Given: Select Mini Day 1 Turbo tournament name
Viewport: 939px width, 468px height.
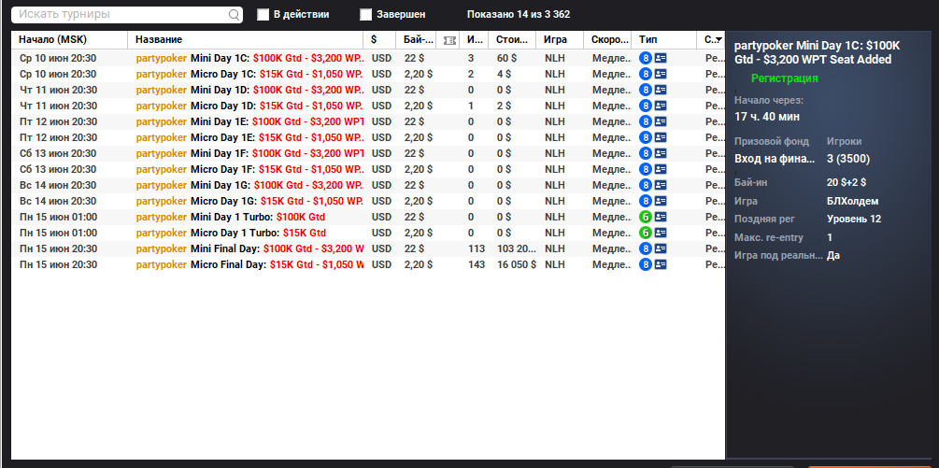Looking at the screenshot, I should pyautogui.click(x=231, y=217).
